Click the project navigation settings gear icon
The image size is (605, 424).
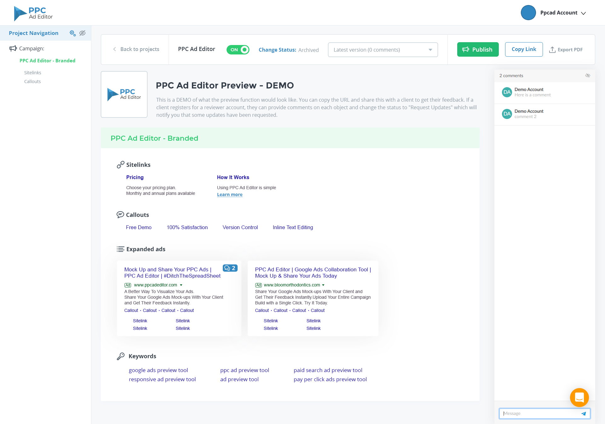(x=72, y=33)
